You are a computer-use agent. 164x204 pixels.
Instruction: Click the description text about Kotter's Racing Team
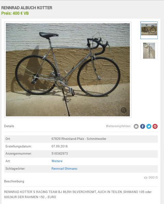click(78, 194)
